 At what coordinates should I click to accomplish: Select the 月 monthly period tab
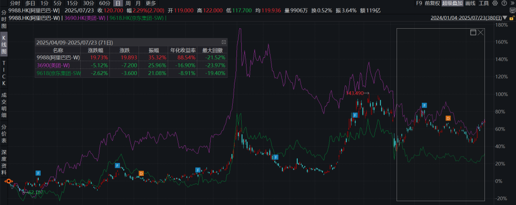click(138, 3)
